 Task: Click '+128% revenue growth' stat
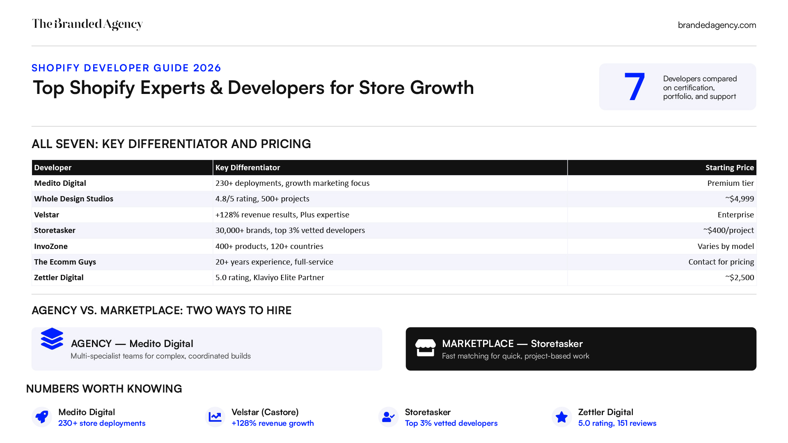[273, 423]
